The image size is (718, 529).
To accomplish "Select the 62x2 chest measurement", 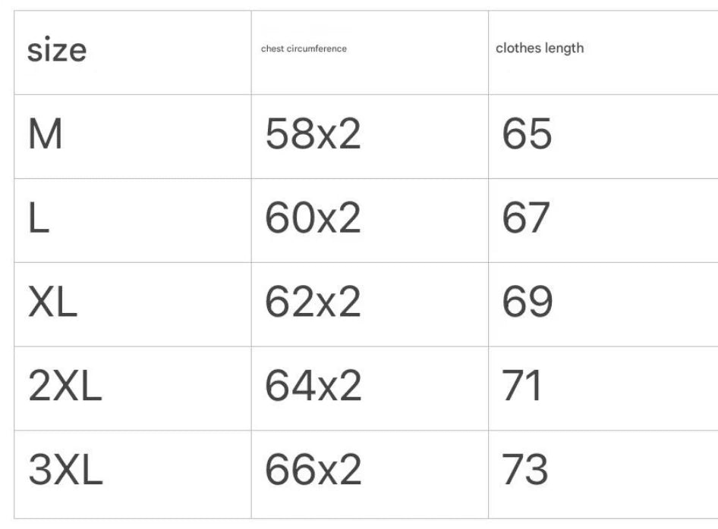I will point(313,304).
